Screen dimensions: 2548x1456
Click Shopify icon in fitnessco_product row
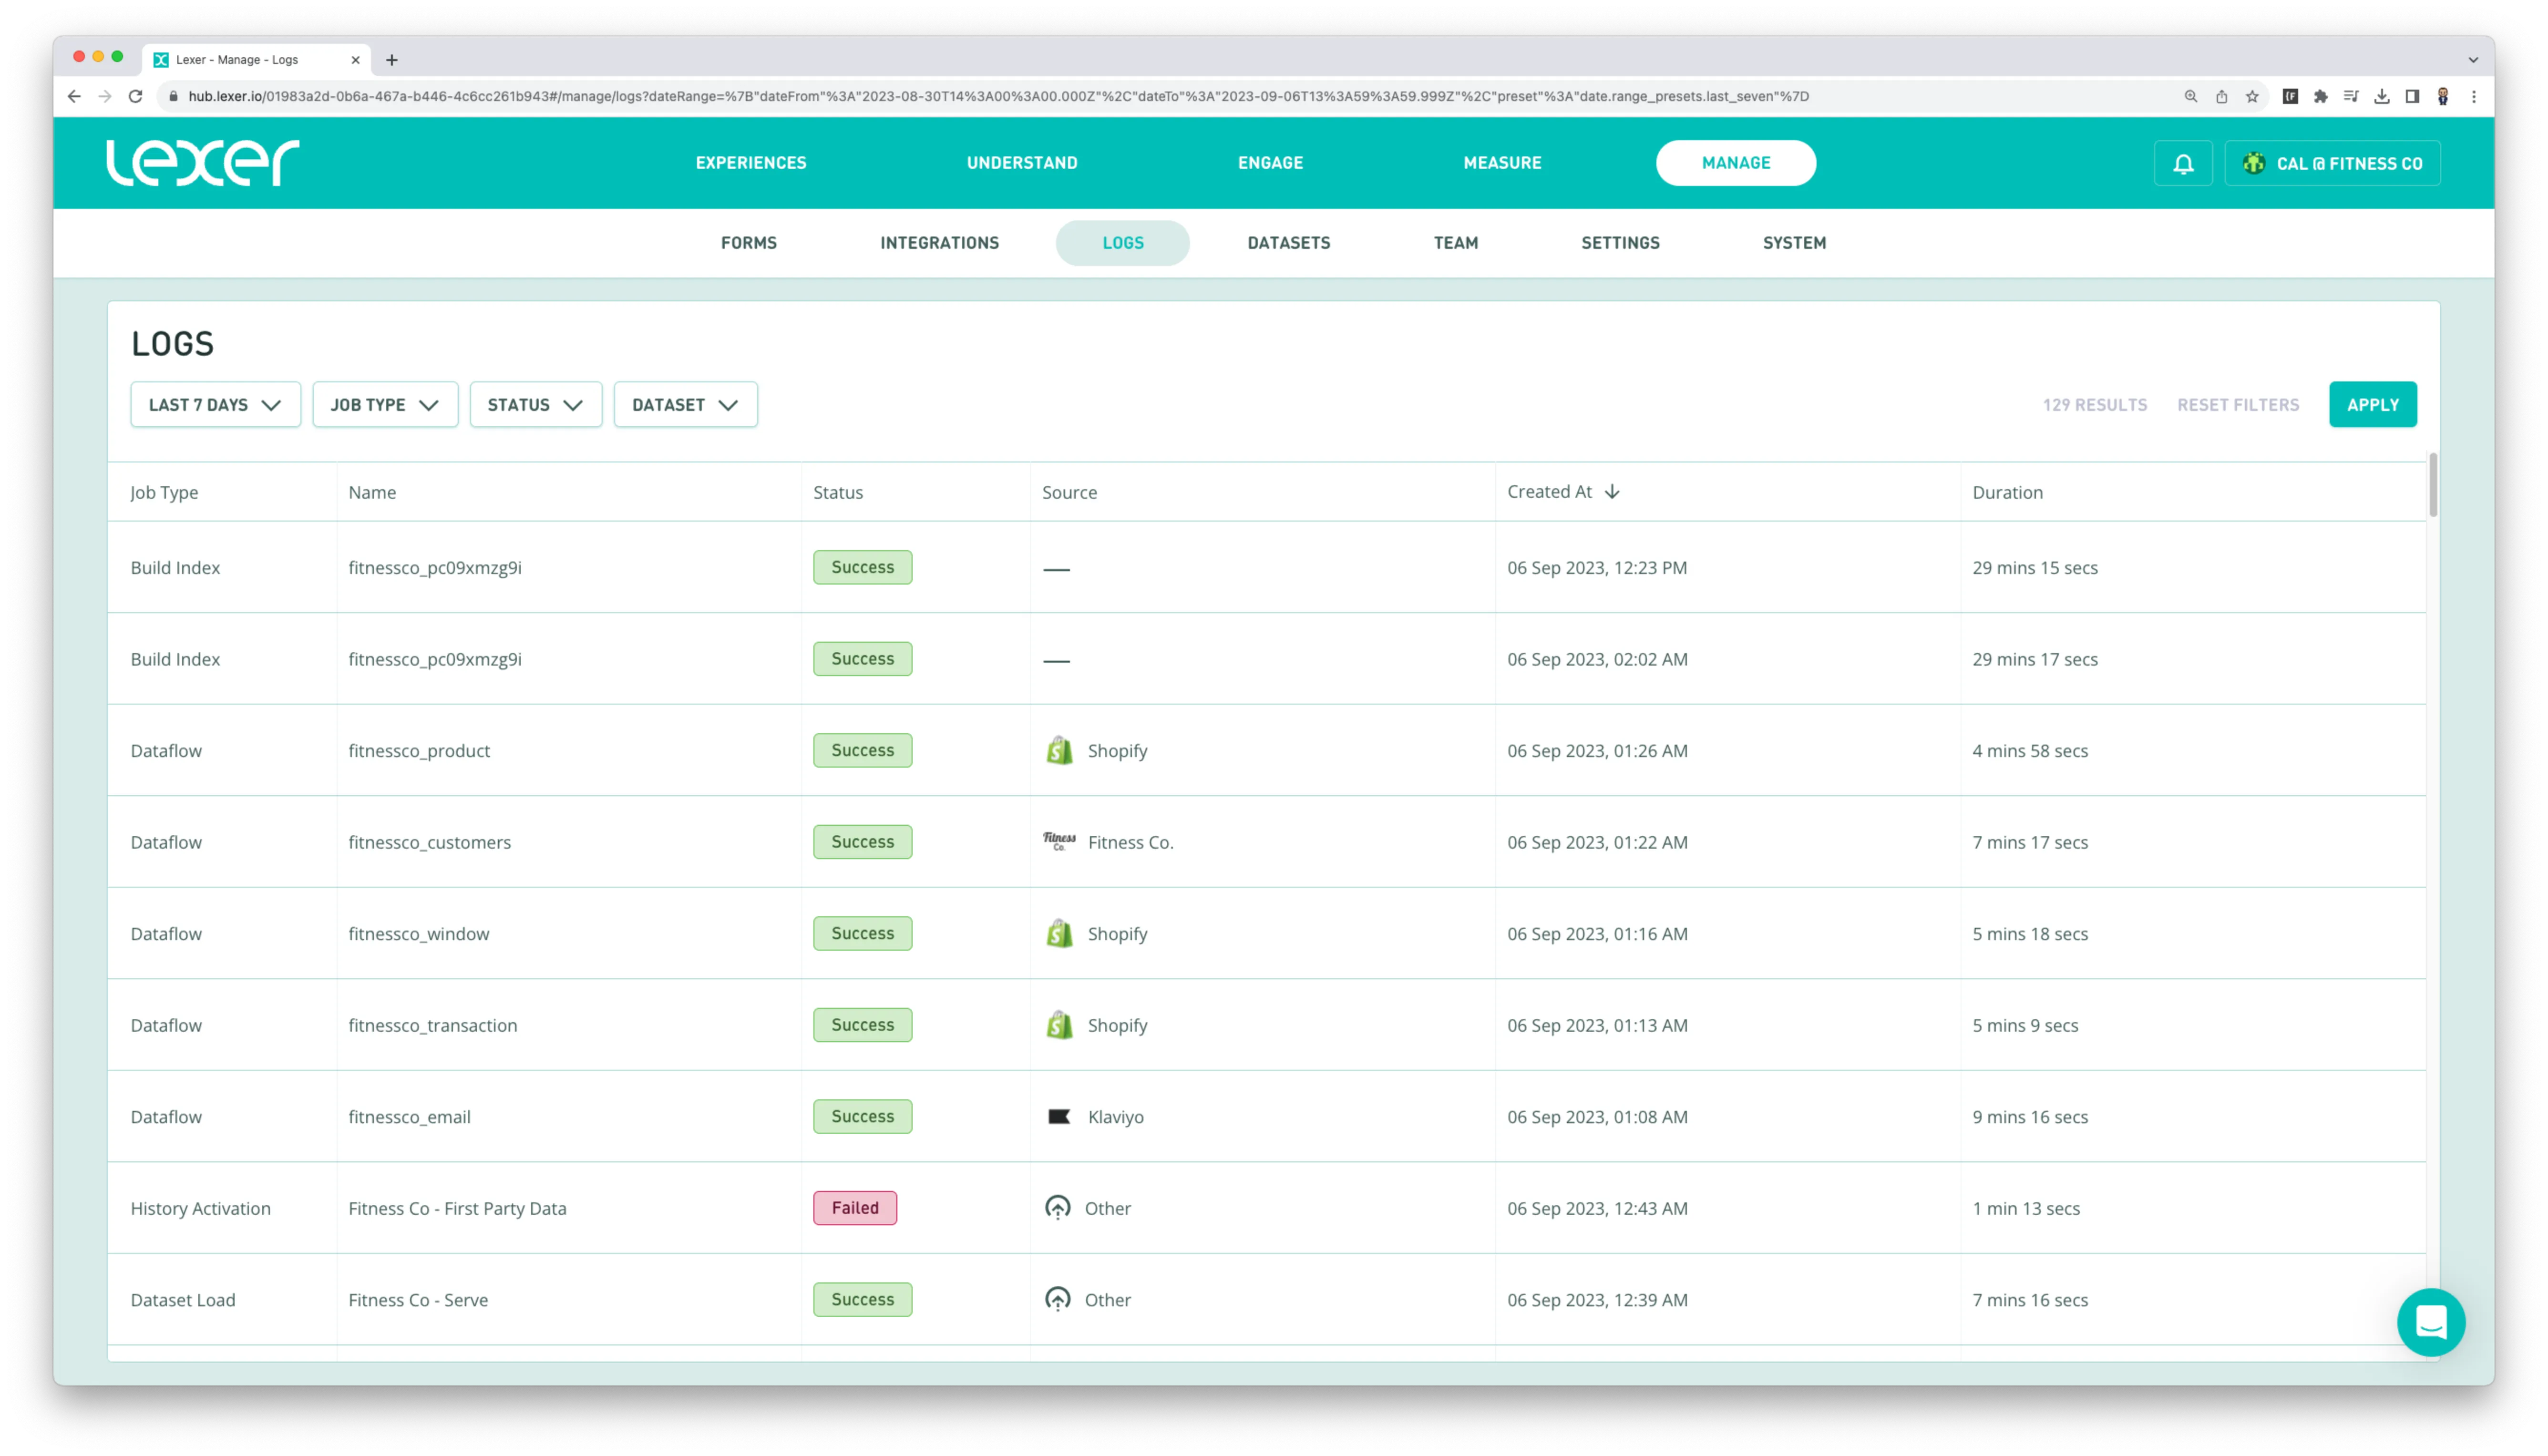click(x=1059, y=750)
